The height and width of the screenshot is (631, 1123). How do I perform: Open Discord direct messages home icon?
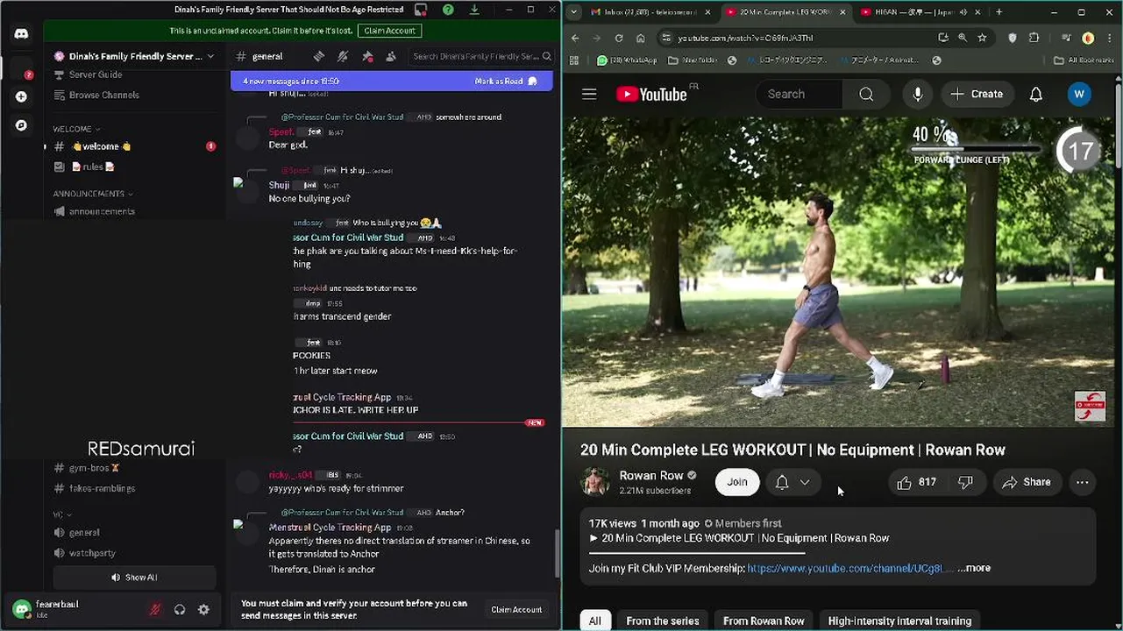click(x=21, y=34)
